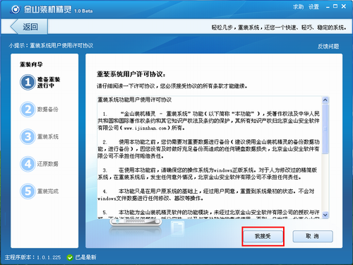Viewport: 353px width, 265px height.
Task: Click the agreement scrollbar thumb
Action: [x=325, y=129]
